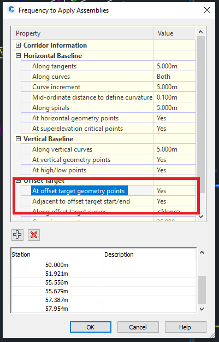Expand the Corridor Information group
The image size is (219, 342).
(x=18, y=45)
